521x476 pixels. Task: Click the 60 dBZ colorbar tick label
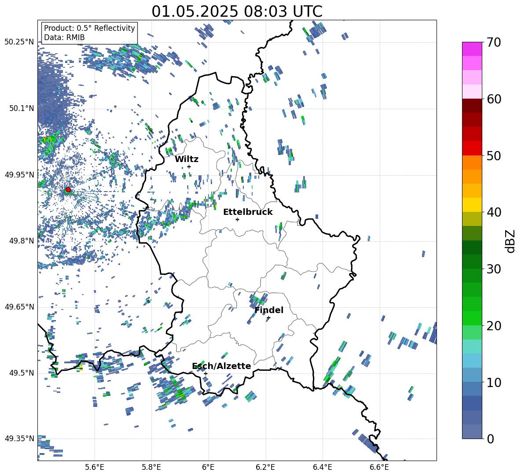(x=494, y=99)
